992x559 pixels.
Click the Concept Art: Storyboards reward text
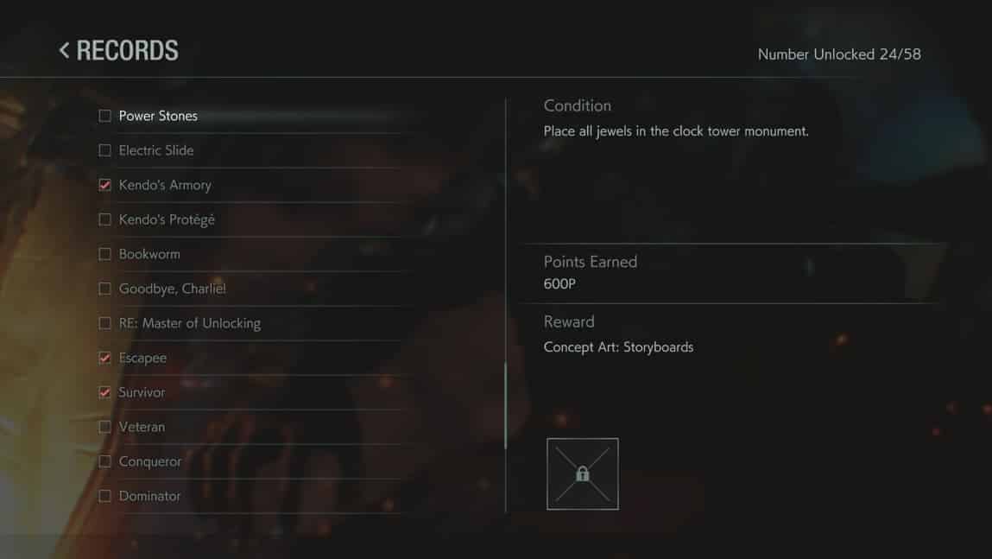[618, 347]
